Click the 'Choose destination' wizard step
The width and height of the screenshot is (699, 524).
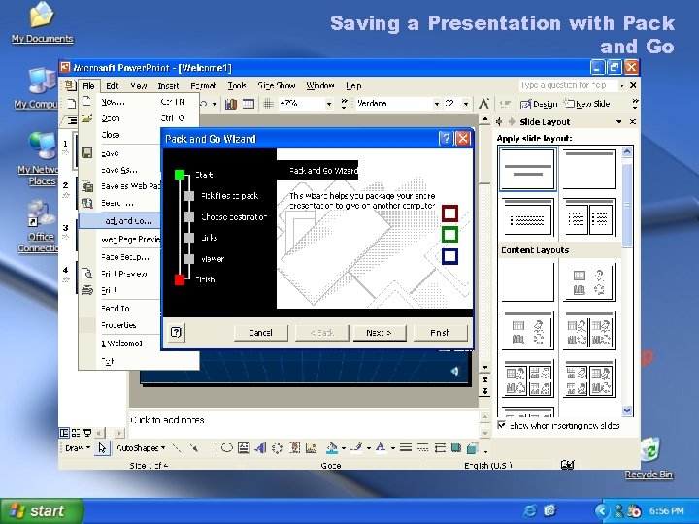tap(234, 217)
